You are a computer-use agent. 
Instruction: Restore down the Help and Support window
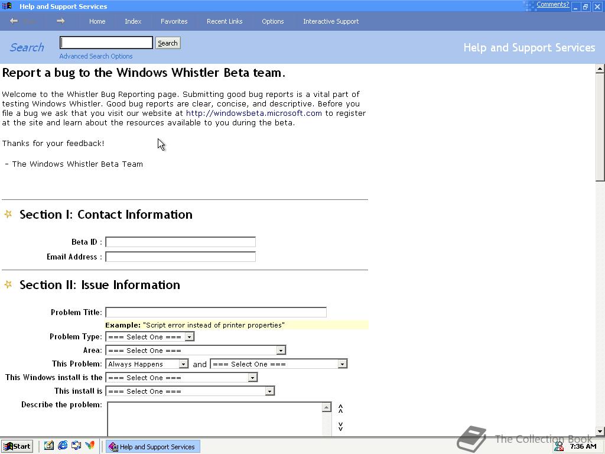click(586, 7)
